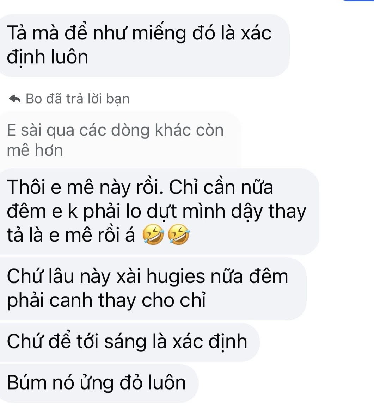Viewport: 374px width, 411px height.
Task: Tap 'mê hơn' in the quoted reply
Action: coord(35,150)
